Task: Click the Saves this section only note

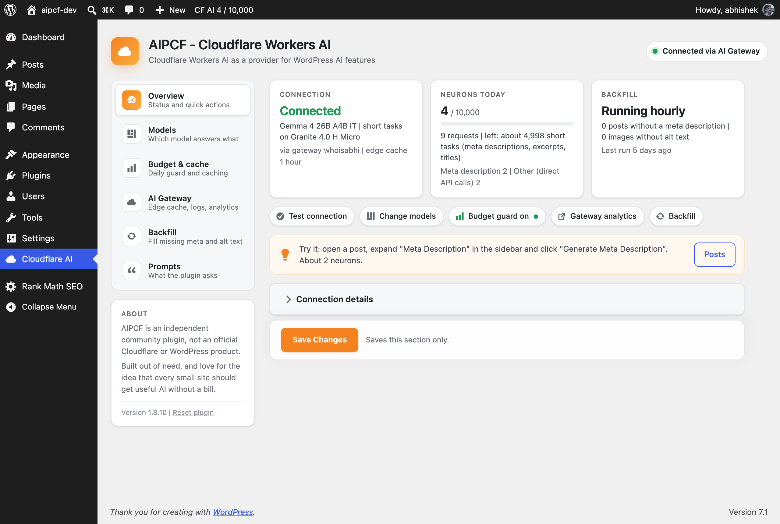Action: (407, 340)
